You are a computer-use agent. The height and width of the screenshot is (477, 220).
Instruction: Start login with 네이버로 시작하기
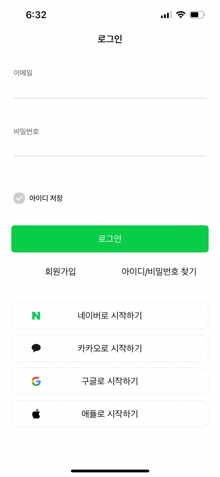click(110, 315)
